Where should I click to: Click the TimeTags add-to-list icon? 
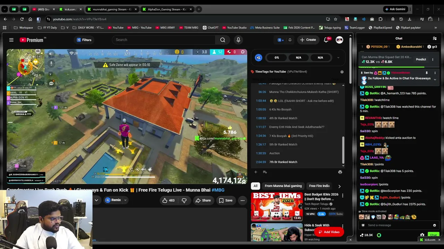click(265, 172)
